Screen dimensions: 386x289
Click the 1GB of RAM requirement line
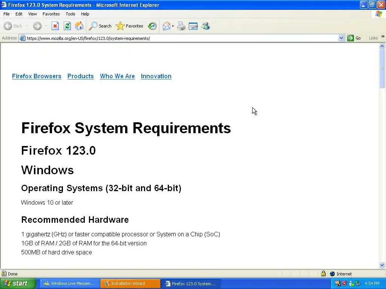pos(84,243)
